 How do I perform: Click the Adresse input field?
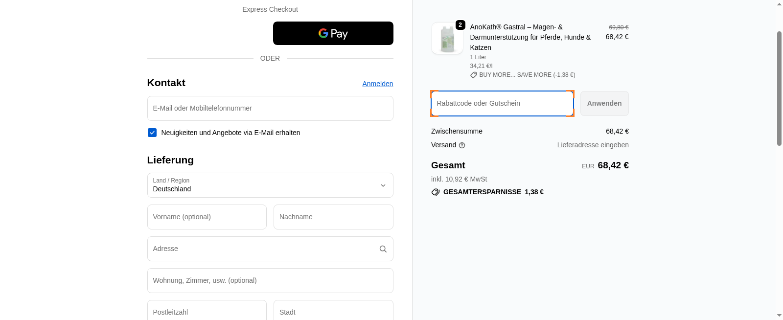pyautogui.click(x=262, y=249)
